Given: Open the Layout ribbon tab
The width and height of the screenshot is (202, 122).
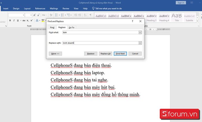Looking at the screenshot, I should tap(27, 8).
